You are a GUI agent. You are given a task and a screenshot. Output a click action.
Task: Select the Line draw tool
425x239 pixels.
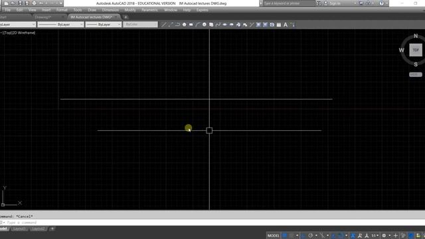[x=164, y=25]
